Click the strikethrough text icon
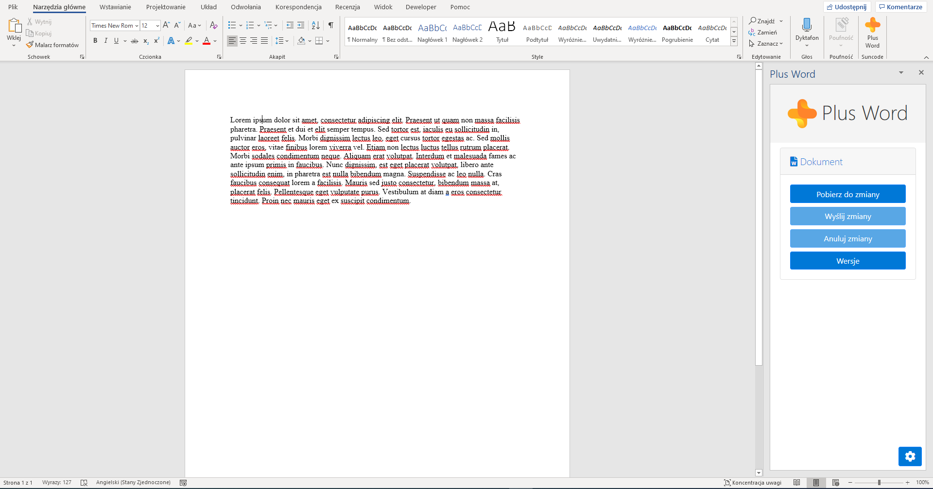This screenshot has width=933, height=489. click(135, 41)
